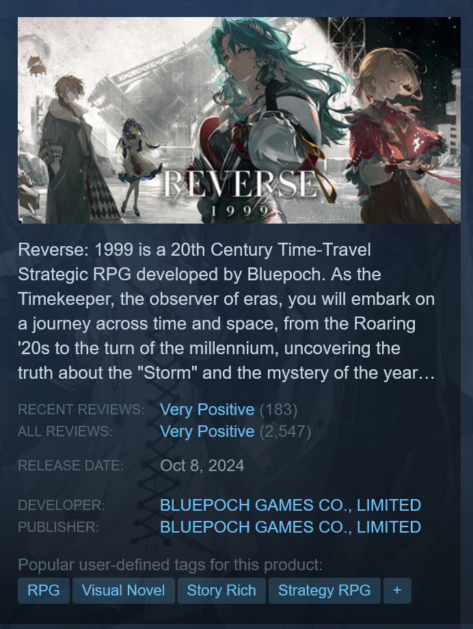
Task: Visit publisher BLUEPOCH GAMES CO., LIMITED page
Action: tap(290, 526)
